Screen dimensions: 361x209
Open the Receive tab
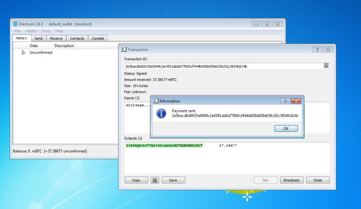(x=56, y=38)
